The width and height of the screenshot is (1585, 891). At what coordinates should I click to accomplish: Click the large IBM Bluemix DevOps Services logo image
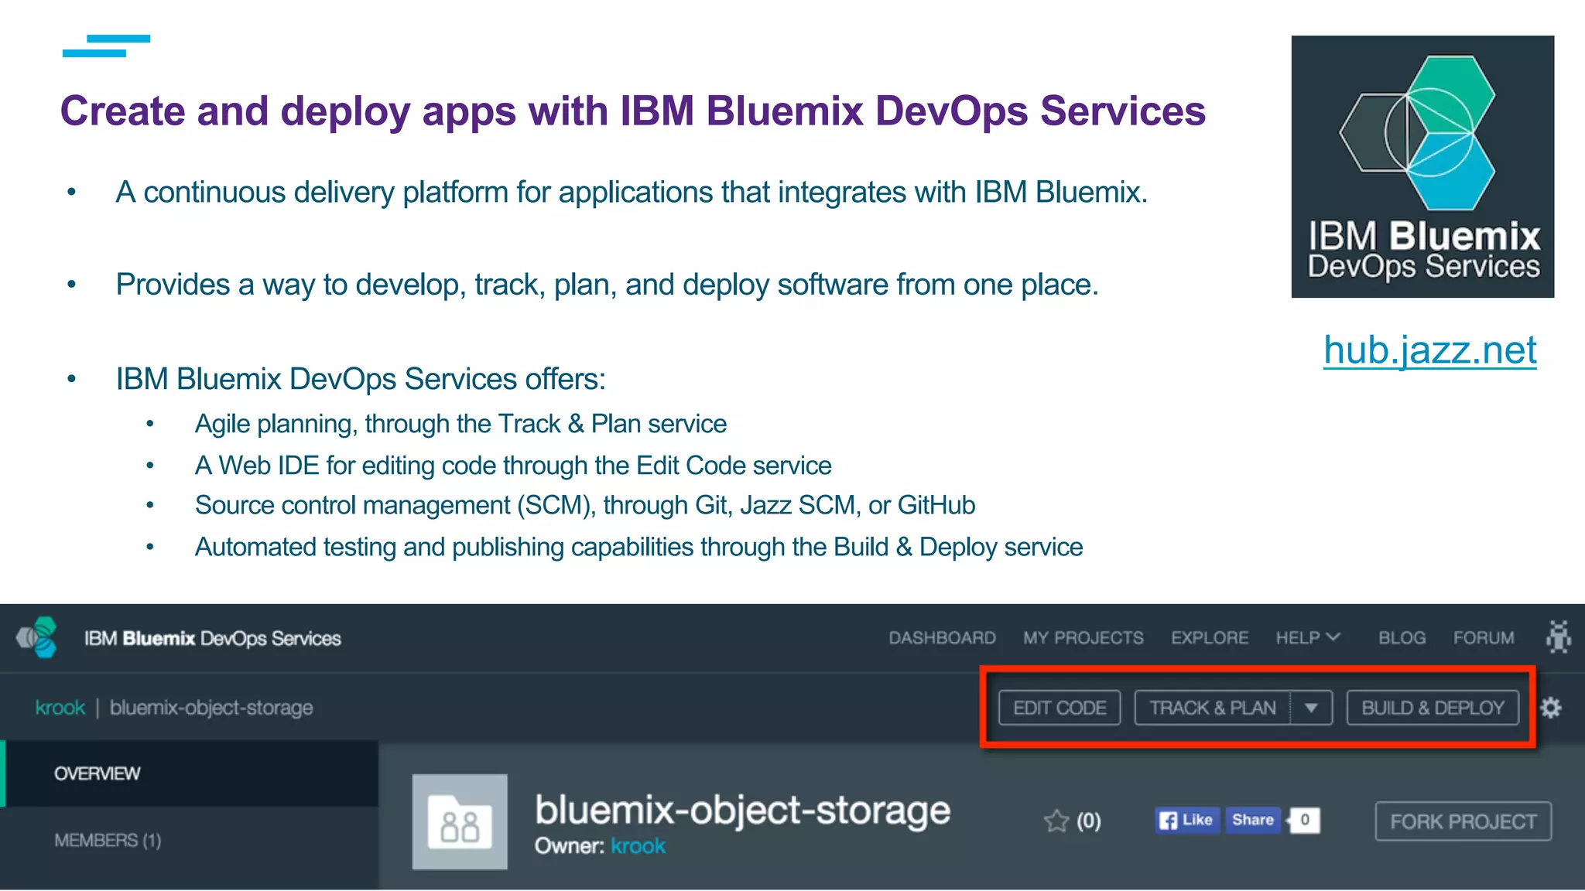point(1422,166)
